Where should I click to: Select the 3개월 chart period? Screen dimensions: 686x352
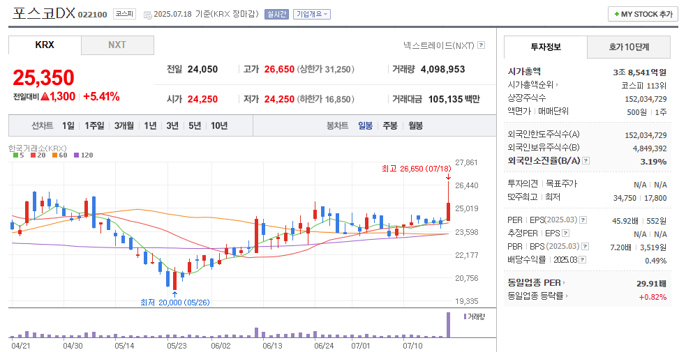point(124,125)
